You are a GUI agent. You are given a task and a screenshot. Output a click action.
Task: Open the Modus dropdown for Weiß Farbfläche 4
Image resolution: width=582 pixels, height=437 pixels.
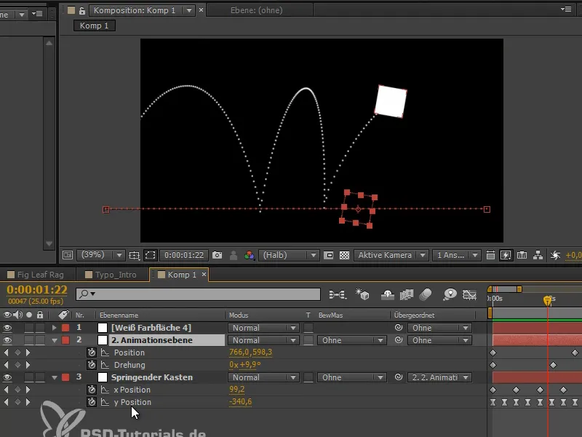coord(263,328)
